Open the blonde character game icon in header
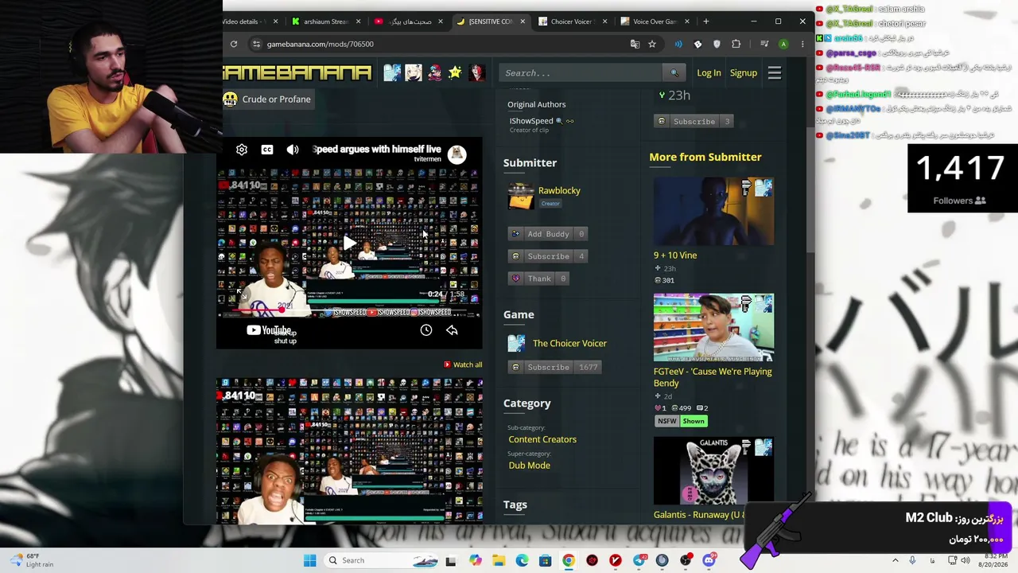 pos(413,73)
